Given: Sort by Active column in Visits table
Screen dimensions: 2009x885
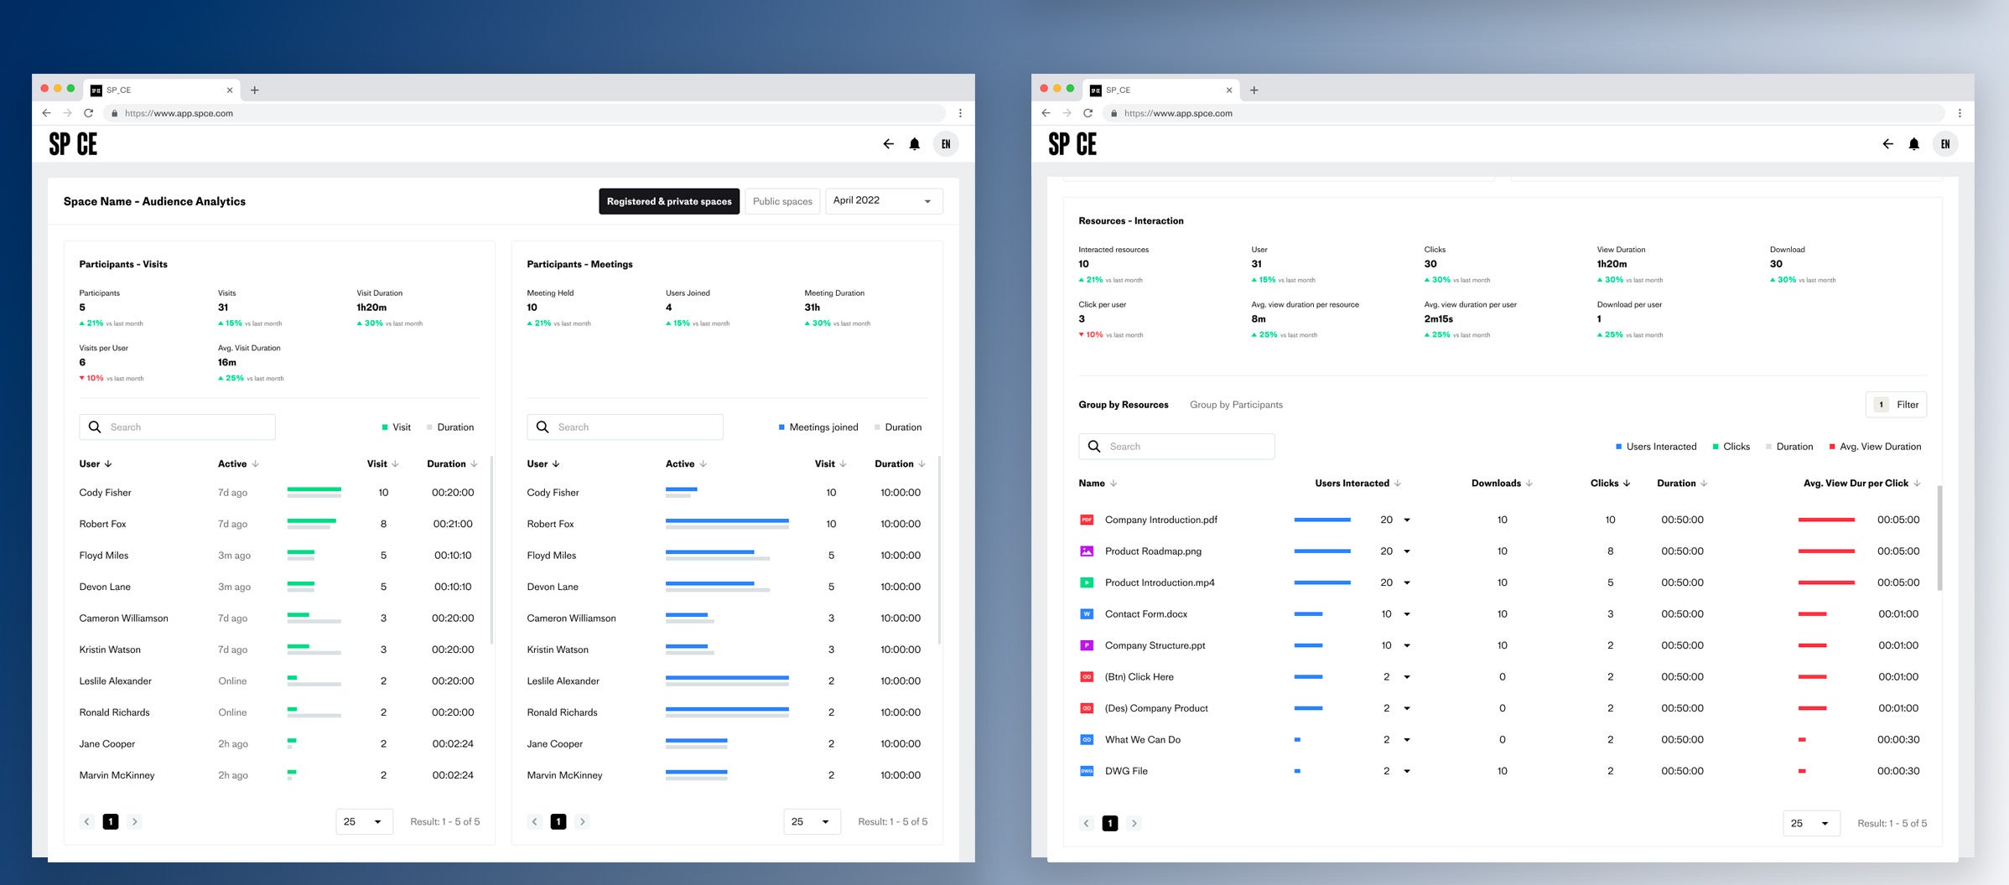Looking at the screenshot, I should coord(238,464).
